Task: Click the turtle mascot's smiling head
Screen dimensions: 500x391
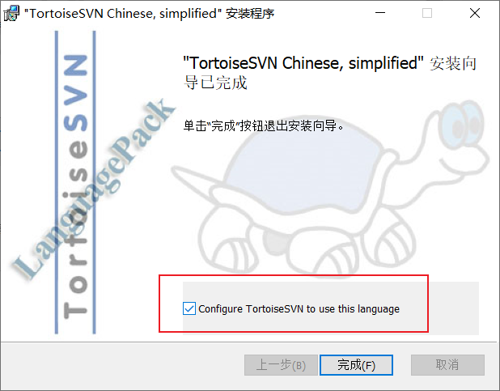Action: click(460, 140)
